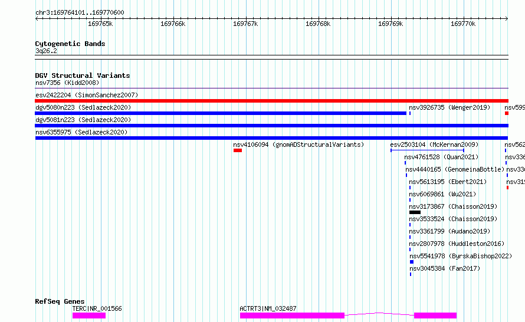
Task: Click the 169766k ruler position
Action: 173,24
